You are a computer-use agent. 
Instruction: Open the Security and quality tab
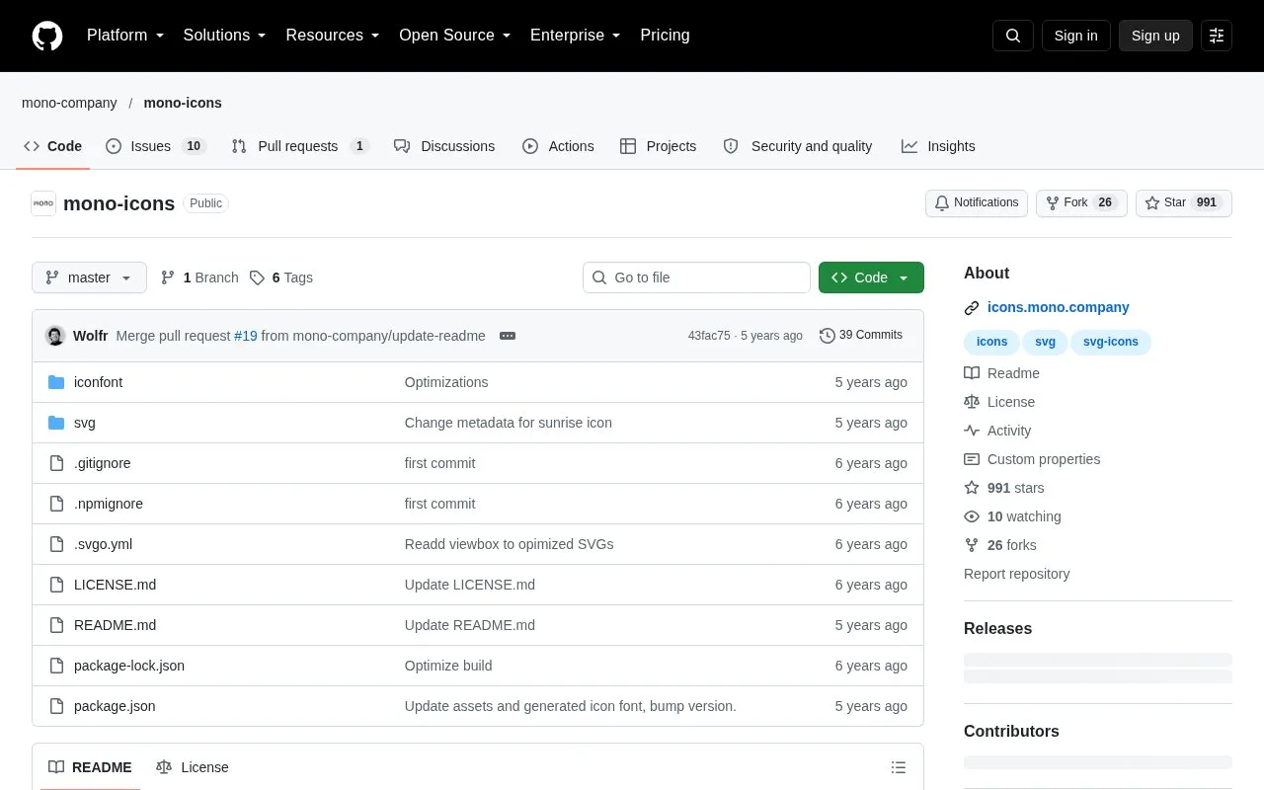coord(798,146)
